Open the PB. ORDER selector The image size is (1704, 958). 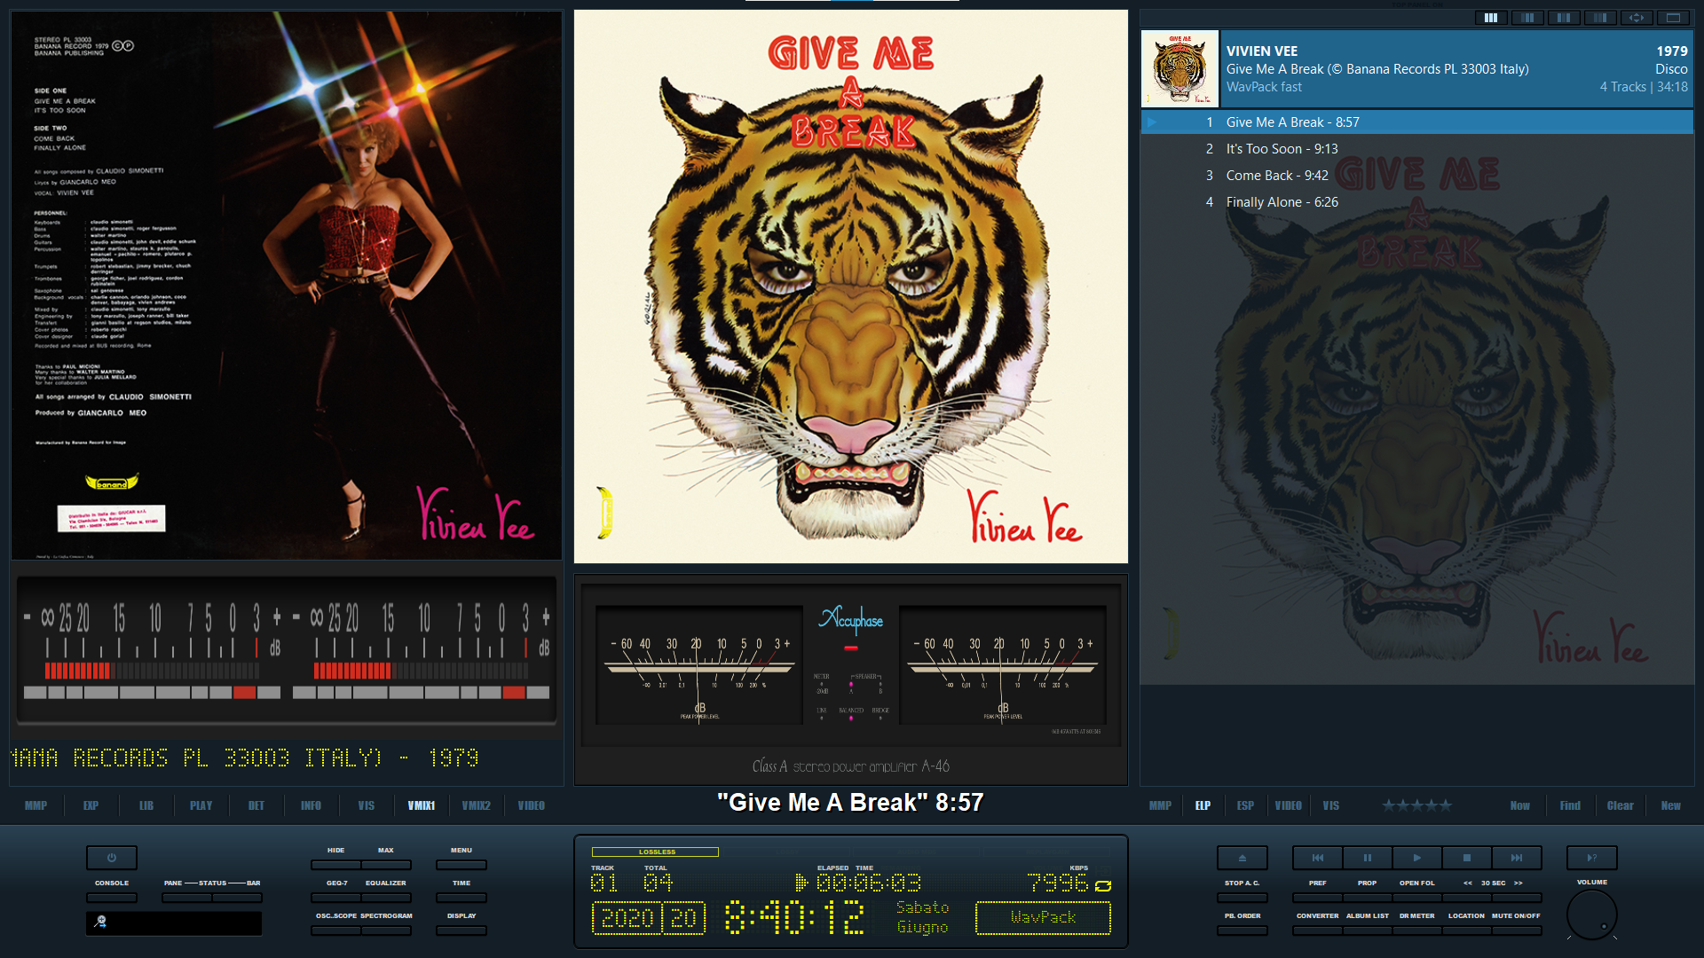(1242, 931)
